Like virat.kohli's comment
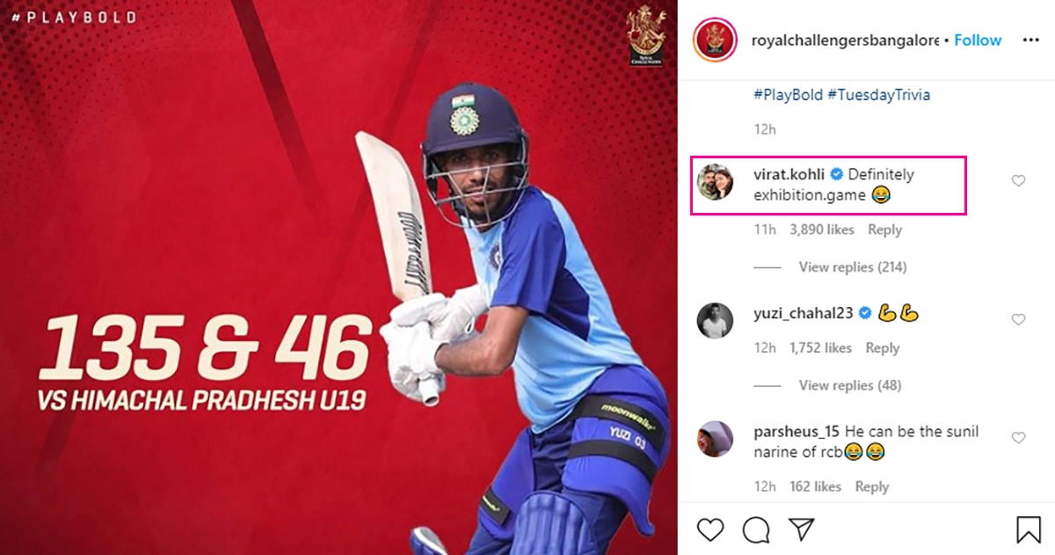This screenshot has width=1055, height=555. (x=1018, y=181)
